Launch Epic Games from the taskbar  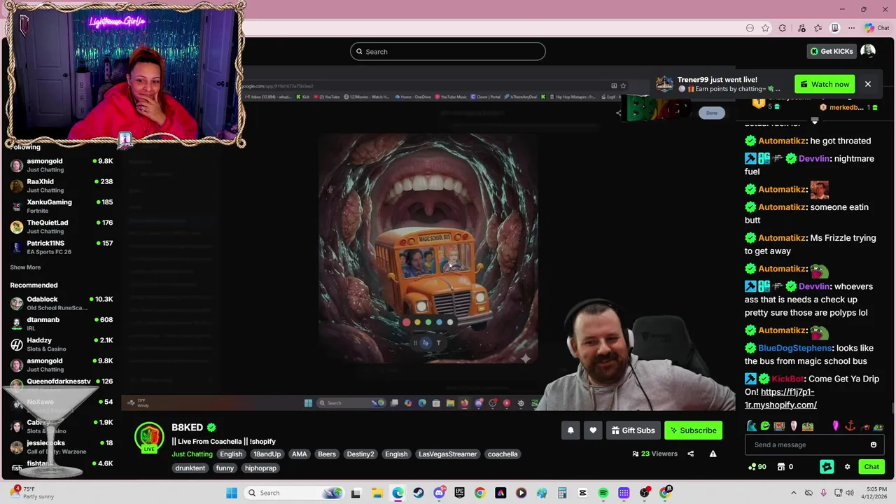pos(459,493)
